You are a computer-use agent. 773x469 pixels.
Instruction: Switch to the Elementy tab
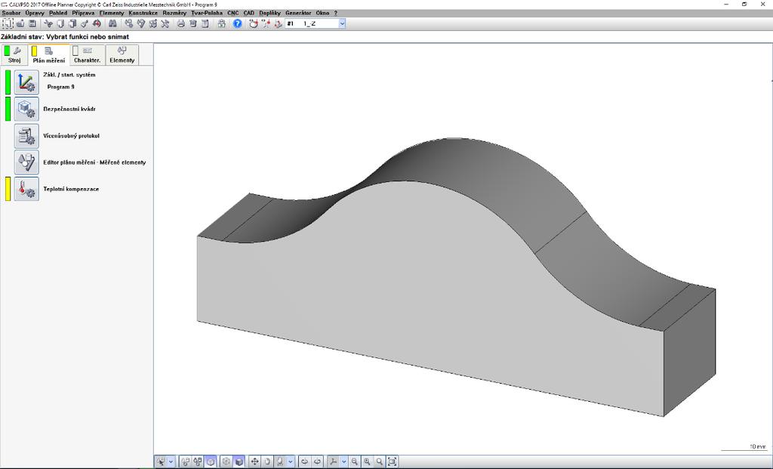tap(122, 54)
